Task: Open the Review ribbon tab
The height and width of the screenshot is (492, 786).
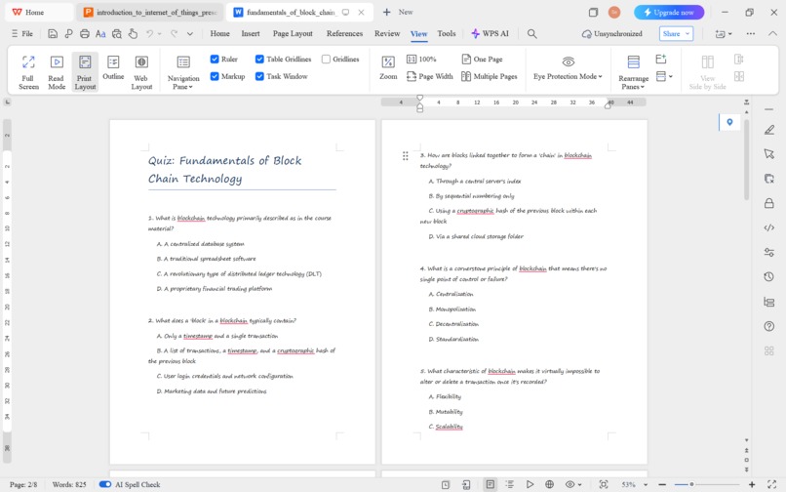Action: pyautogui.click(x=387, y=33)
